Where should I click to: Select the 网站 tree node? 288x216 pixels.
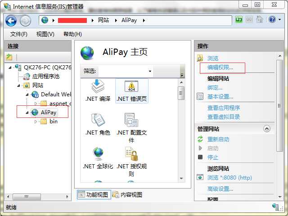coord(38,85)
